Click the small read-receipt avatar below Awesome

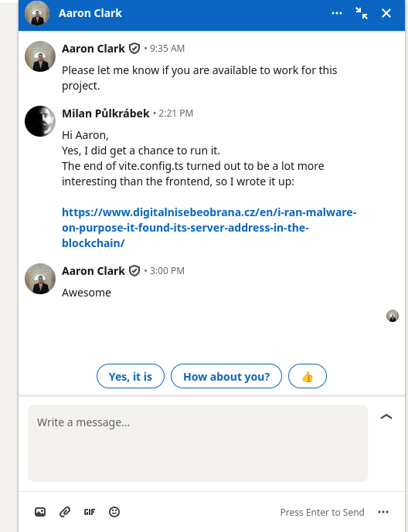393,316
